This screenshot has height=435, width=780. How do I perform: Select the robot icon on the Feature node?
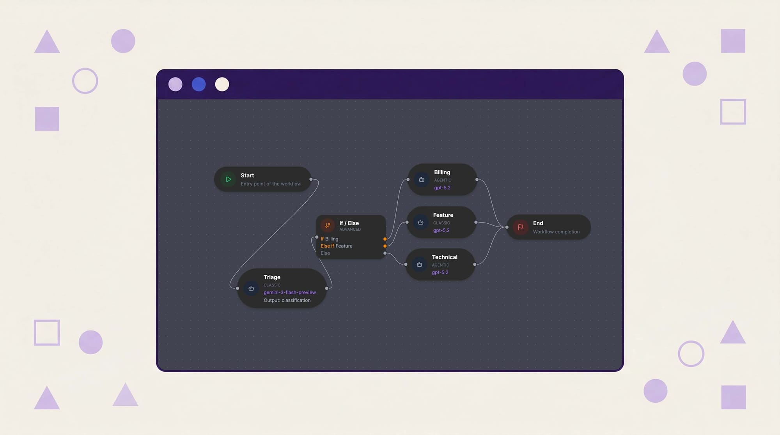tap(420, 222)
